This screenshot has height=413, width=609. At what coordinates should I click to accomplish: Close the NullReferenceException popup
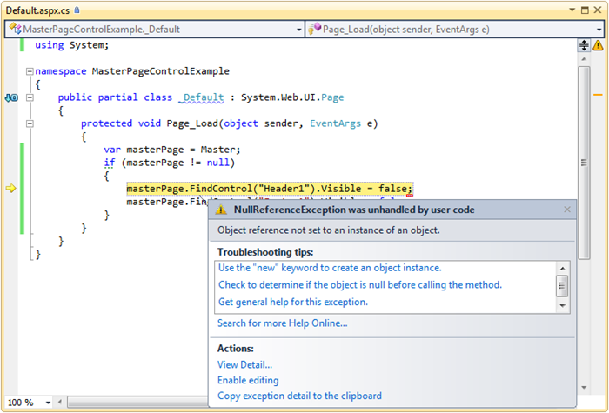(567, 210)
